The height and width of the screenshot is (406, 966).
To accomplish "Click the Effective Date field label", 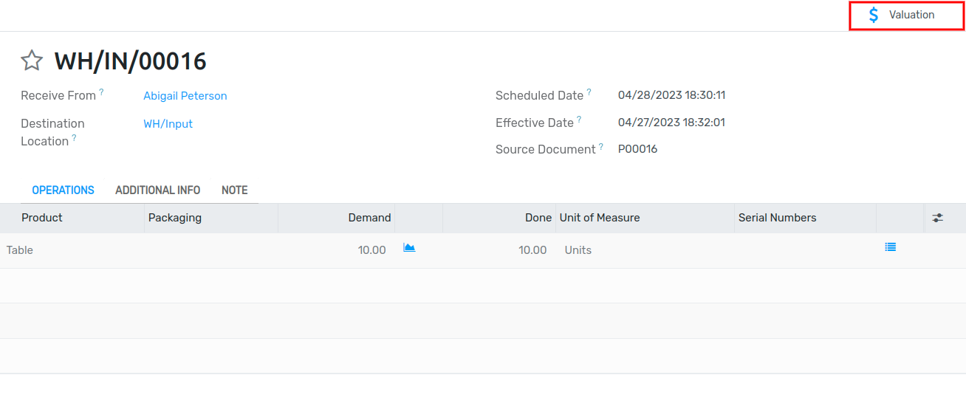I will coord(535,123).
